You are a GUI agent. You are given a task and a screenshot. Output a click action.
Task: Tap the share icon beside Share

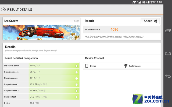(156, 21)
